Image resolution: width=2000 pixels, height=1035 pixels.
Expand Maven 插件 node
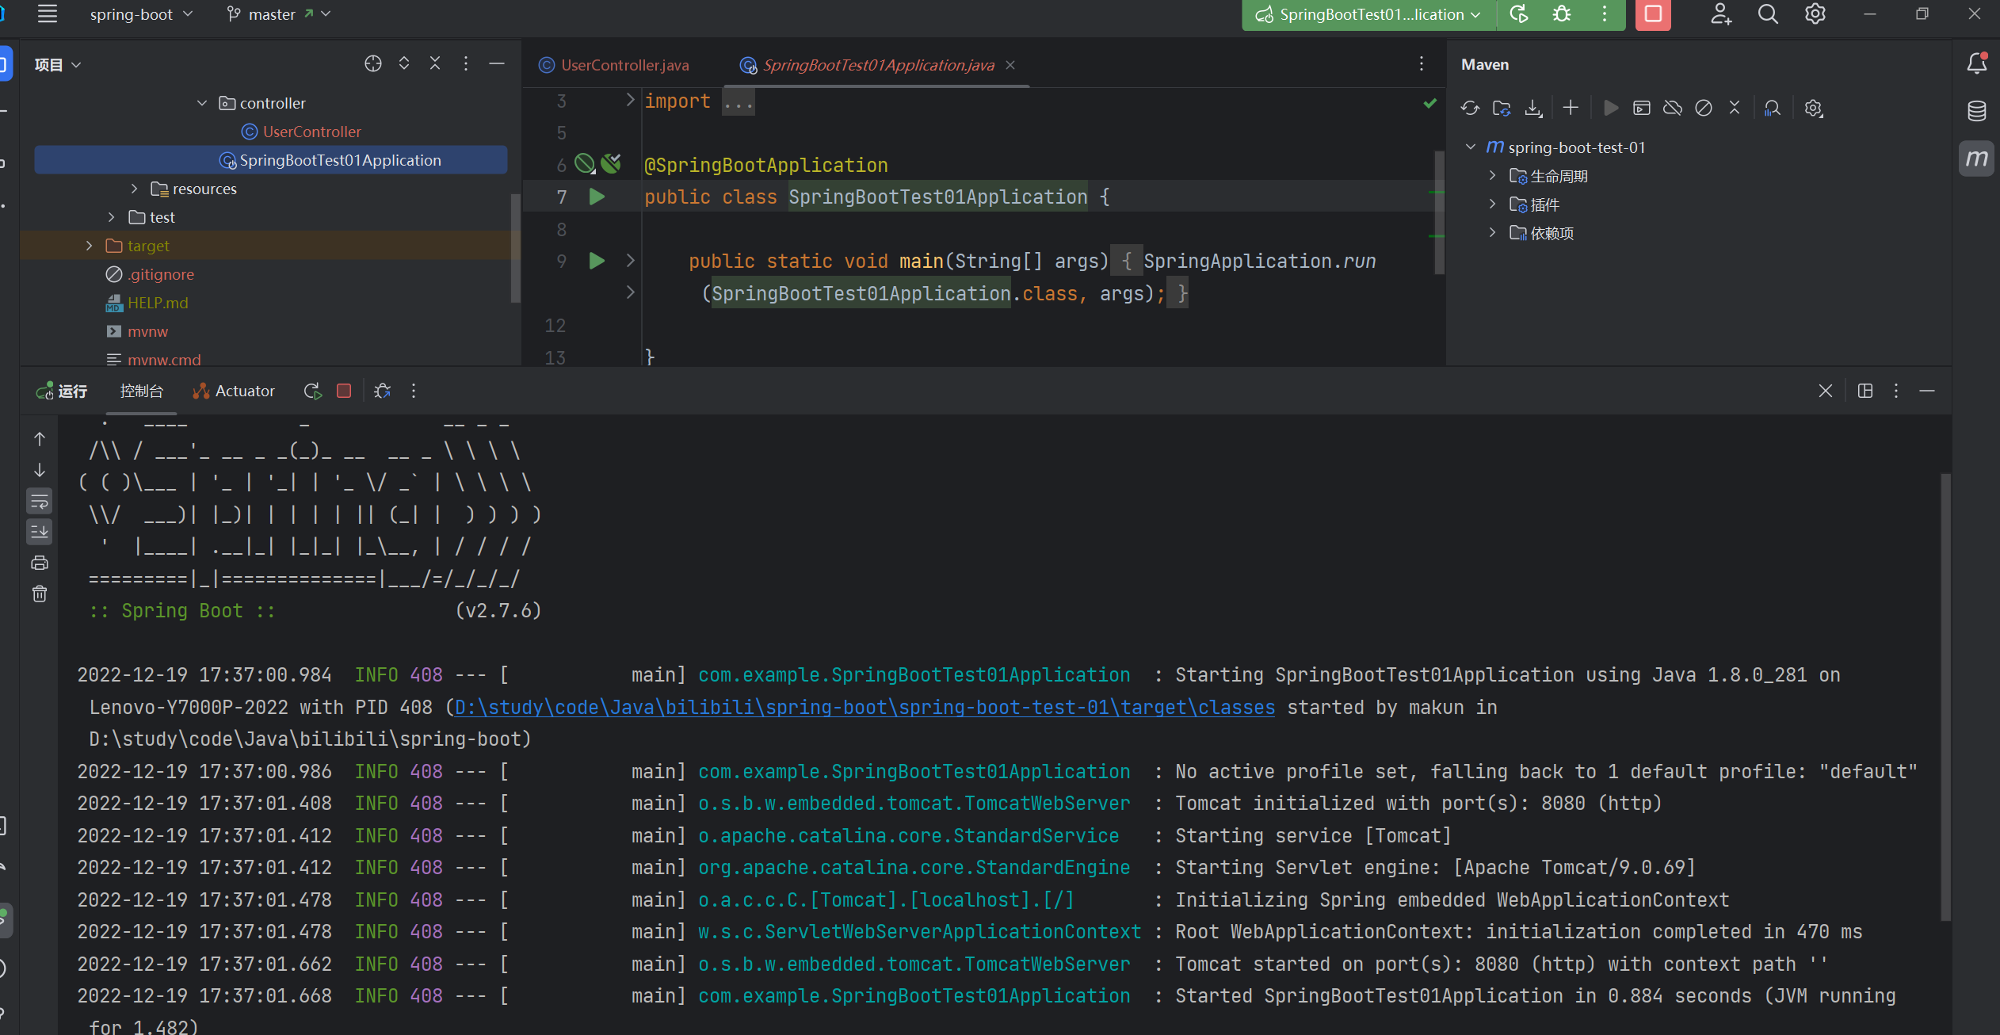click(x=1493, y=204)
